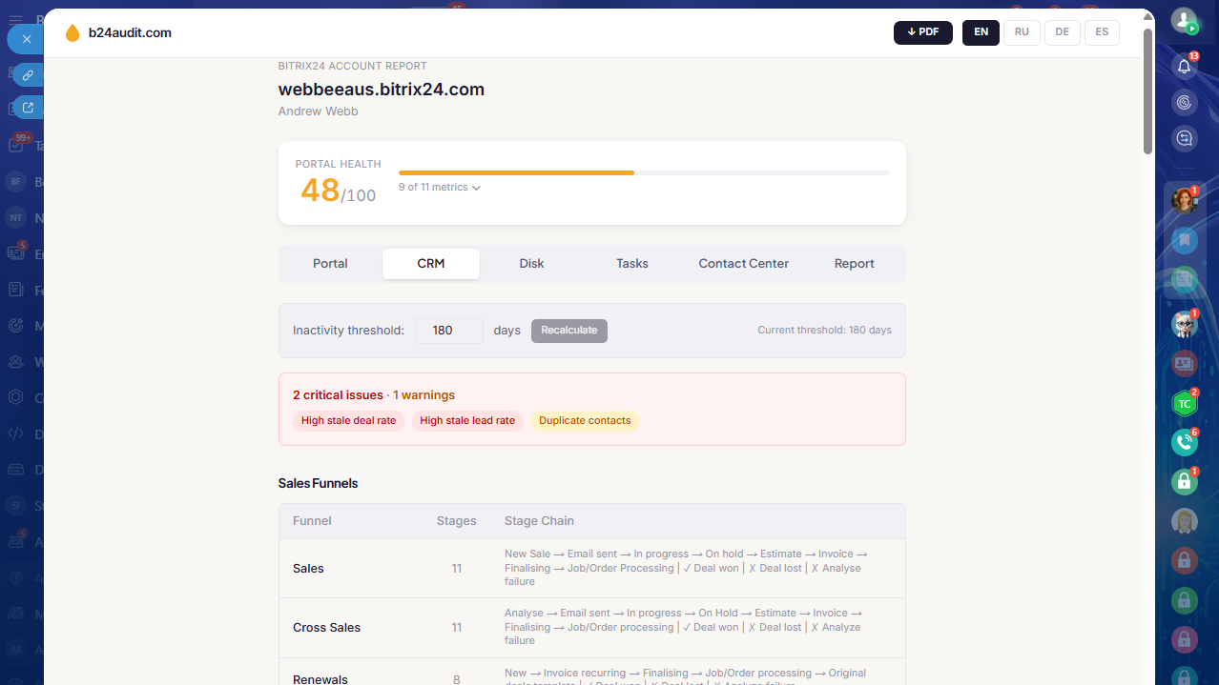Click the 48/100 health score
This screenshot has width=1219, height=685.
(x=338, y=191)
